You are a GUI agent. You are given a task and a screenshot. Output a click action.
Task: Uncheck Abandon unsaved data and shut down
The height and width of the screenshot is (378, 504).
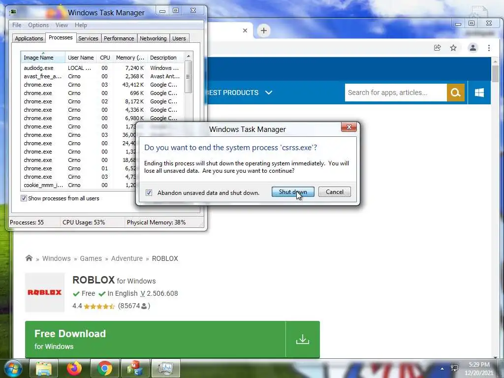[149, 192]
